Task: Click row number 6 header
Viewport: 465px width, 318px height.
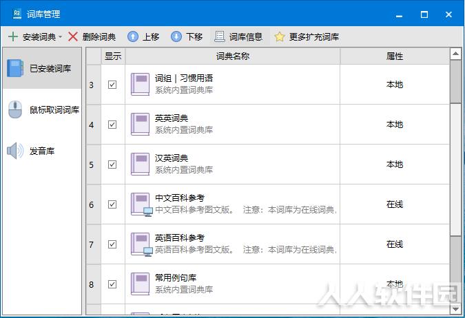Action: pyautogui.click(x=94, y=204)
